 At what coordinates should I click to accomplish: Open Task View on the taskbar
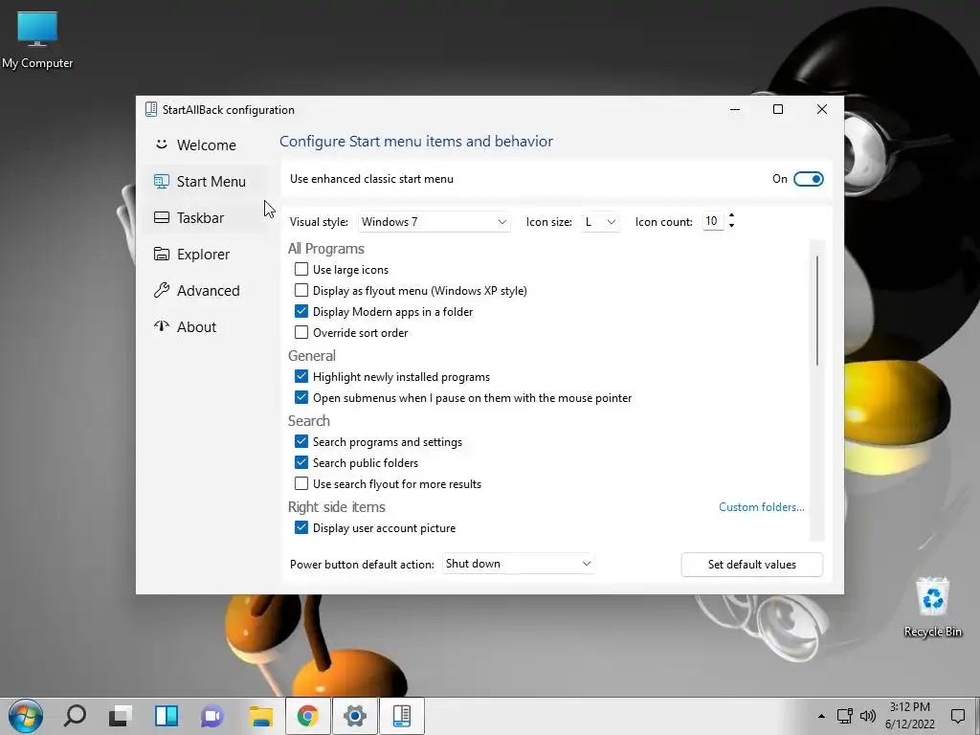click(120, 716)
